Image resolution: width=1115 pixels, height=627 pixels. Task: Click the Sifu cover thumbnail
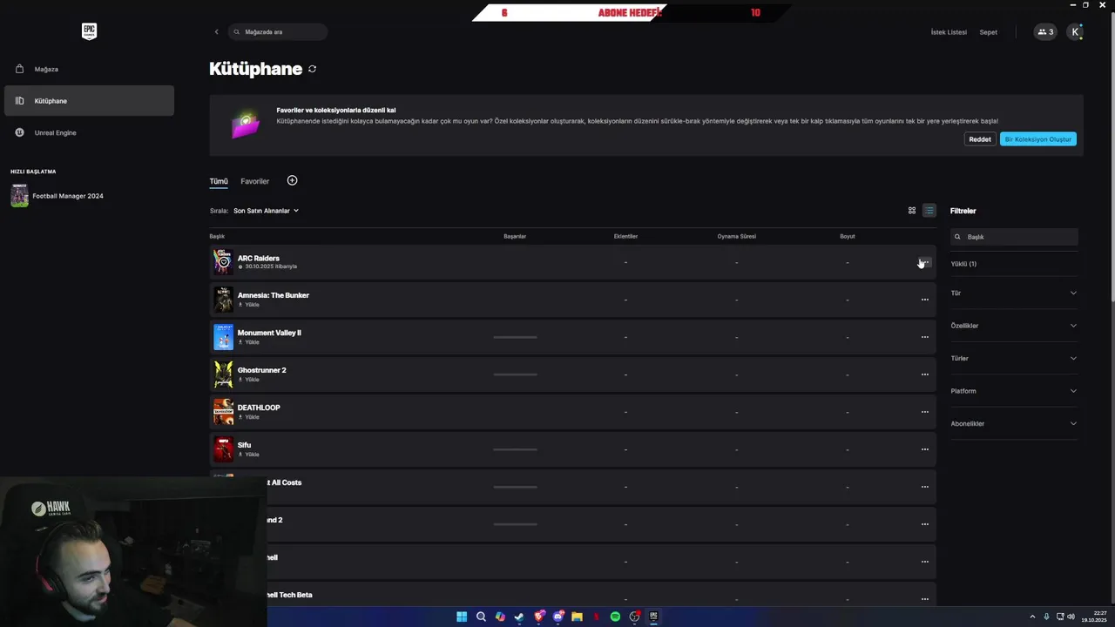(223, 449)
